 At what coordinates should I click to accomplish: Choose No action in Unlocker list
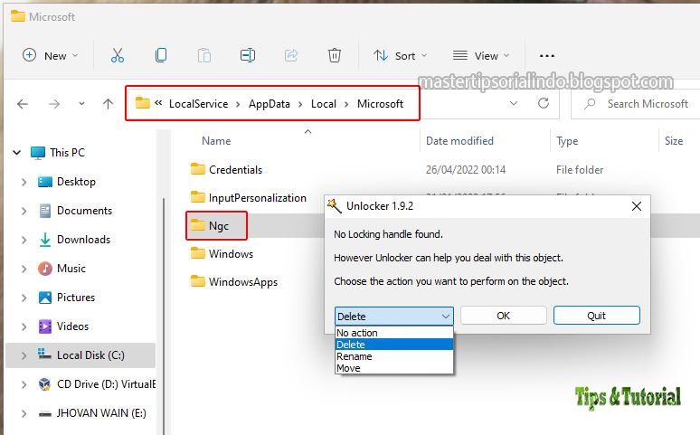[x=393, y=333]
